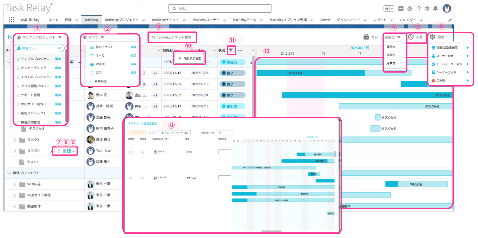
Task: Open the Trailhead guidance cloud icon
Action: 410,9
